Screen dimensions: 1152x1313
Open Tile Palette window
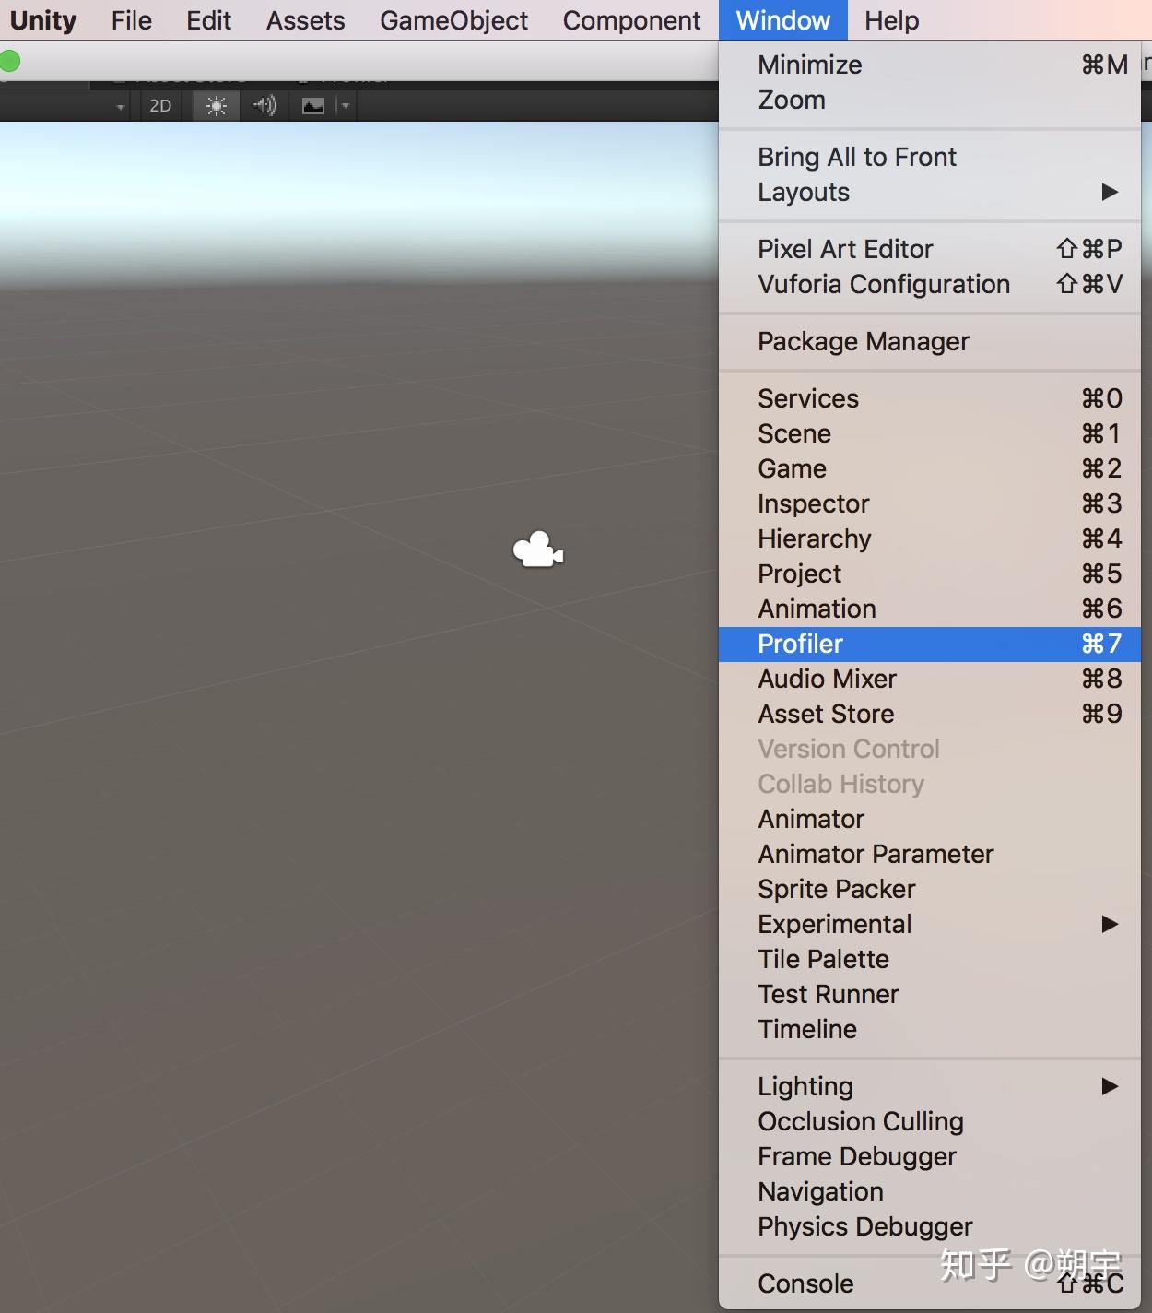coord(930,959)
